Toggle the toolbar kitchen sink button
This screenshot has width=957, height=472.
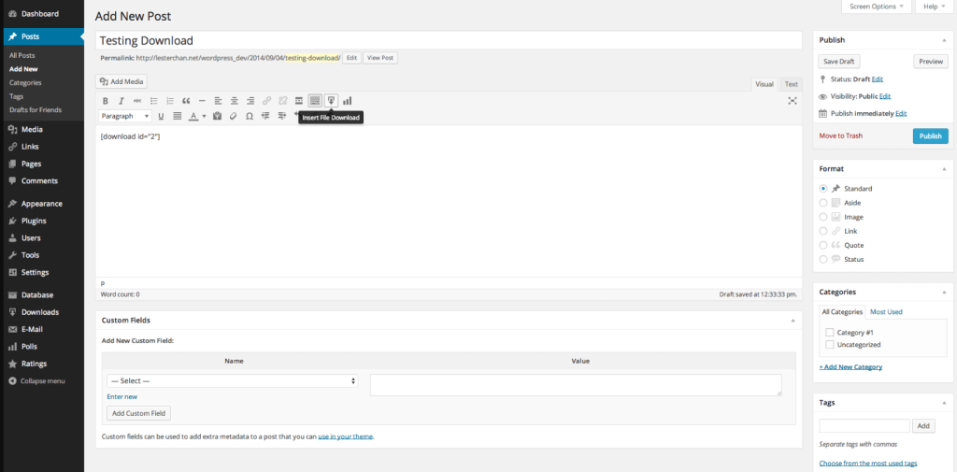coord(315,101)
